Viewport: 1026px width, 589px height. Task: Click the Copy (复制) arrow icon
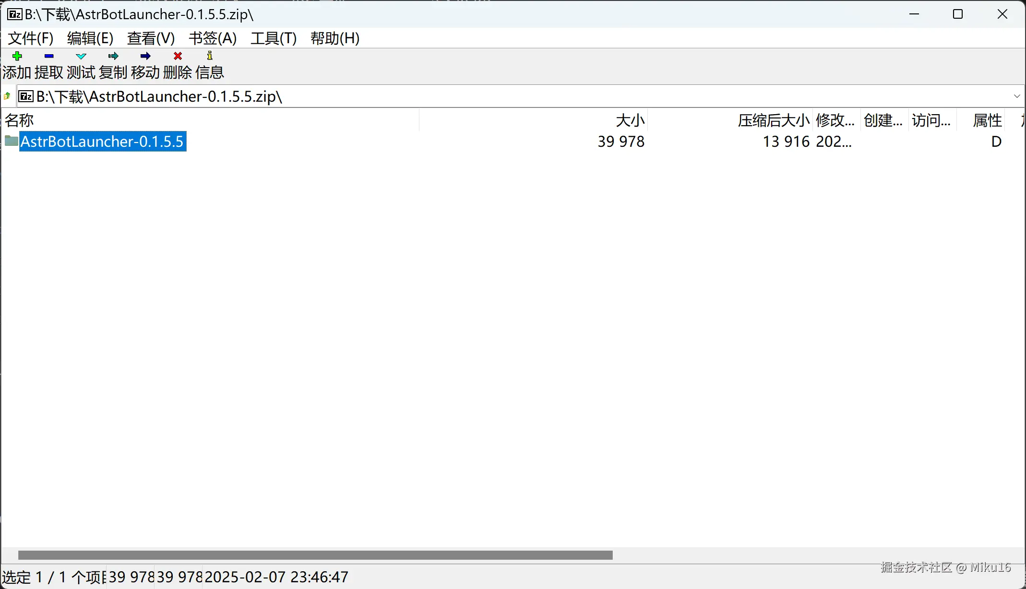click(x=113, y=56)
